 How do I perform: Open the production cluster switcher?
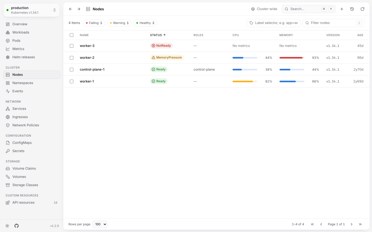[x=32, y=10]
